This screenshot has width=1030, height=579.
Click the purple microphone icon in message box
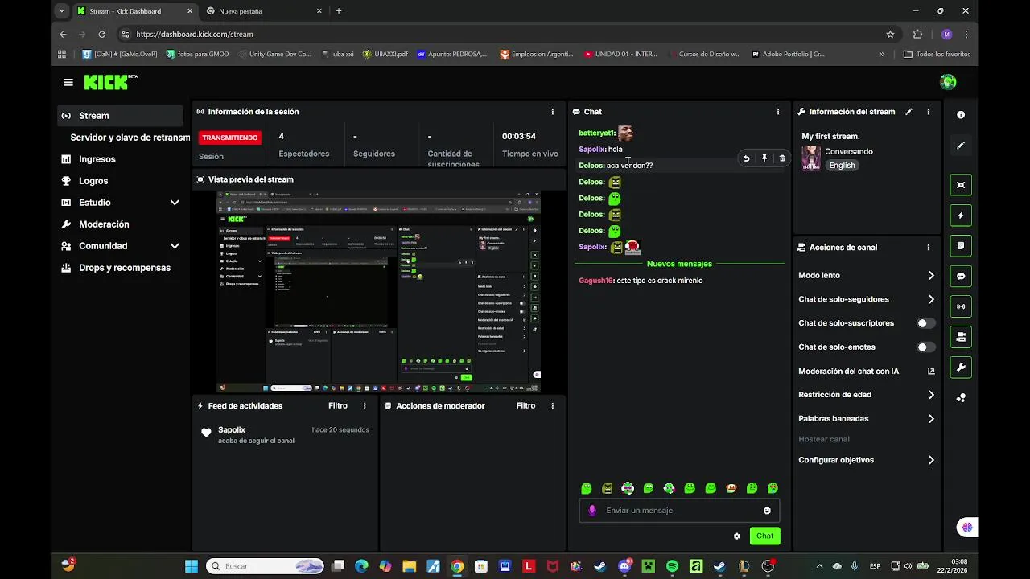click(x=593, y=511)
